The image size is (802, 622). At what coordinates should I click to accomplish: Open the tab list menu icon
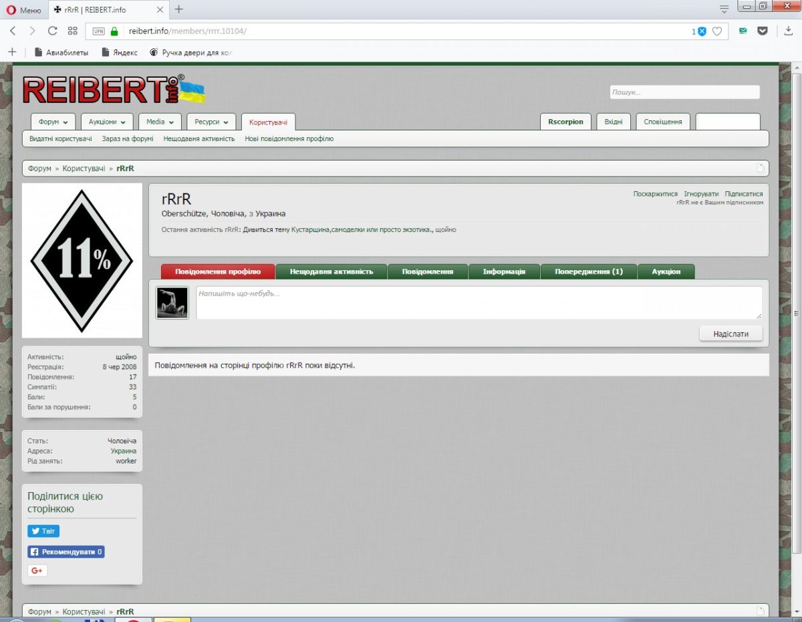724,9
